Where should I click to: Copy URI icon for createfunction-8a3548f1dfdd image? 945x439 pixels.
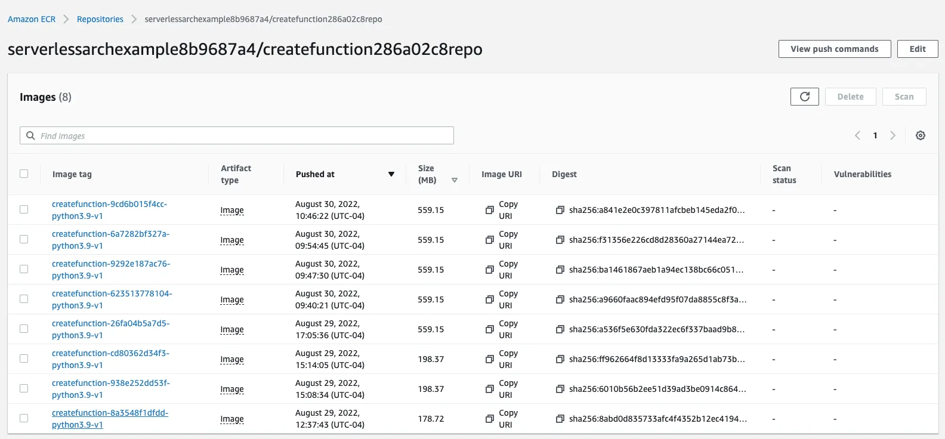click(489, 419)
